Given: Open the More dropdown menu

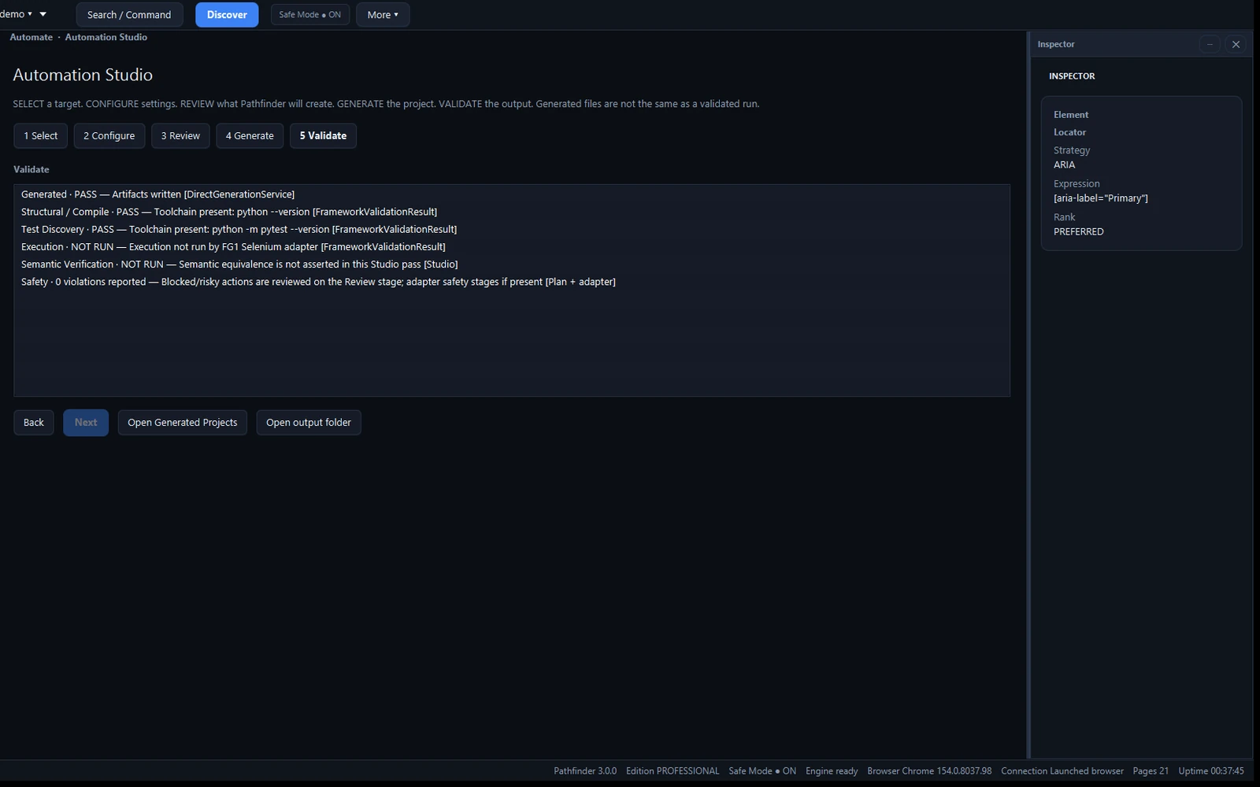Looking at the screenshot, I should coord(383,15).
